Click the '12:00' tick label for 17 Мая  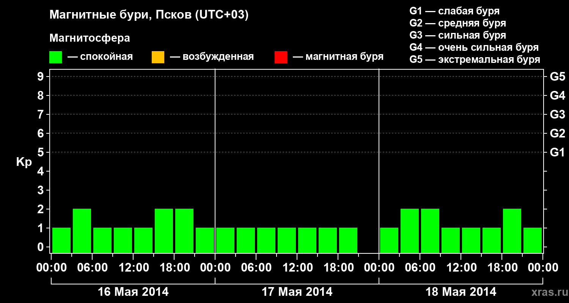(297, 268)
